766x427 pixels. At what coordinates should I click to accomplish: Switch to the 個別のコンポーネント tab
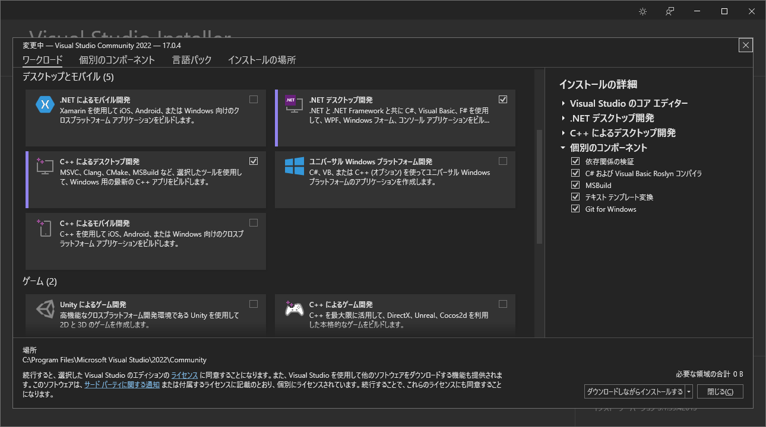[x=117, y=60]
